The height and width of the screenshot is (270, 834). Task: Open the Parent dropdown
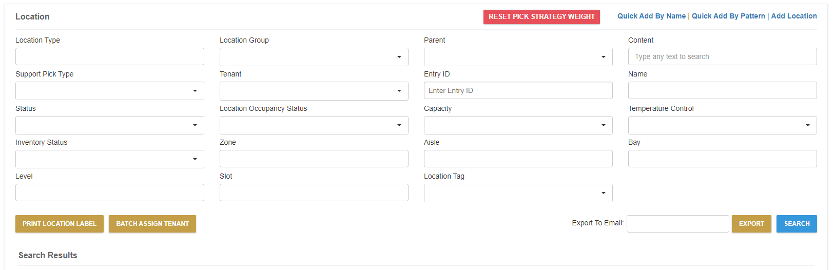pos(518,57)
